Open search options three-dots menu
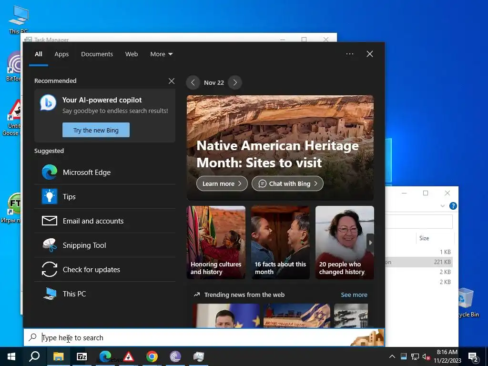The height and width of the screenshot is (366, 488). (x=350, y=54)
